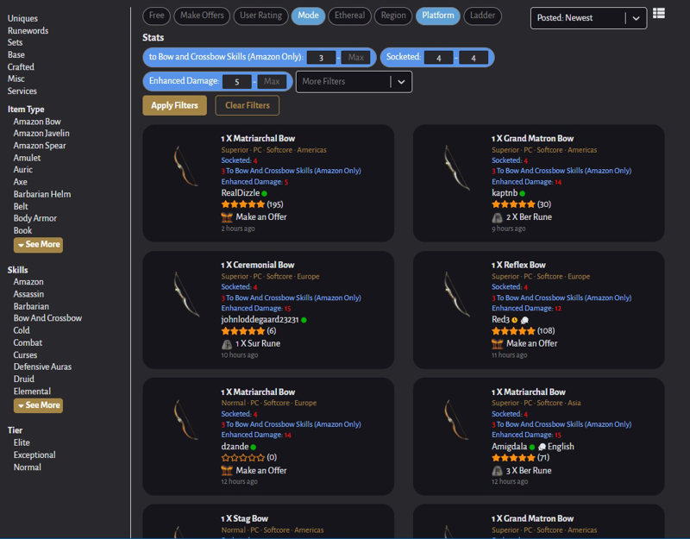Click the RealDizzle Matriarchal Bow image

click(185, 166)
